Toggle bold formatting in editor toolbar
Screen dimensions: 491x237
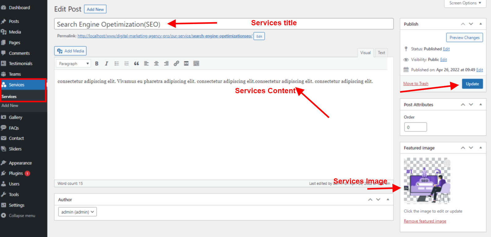[97, 64]
